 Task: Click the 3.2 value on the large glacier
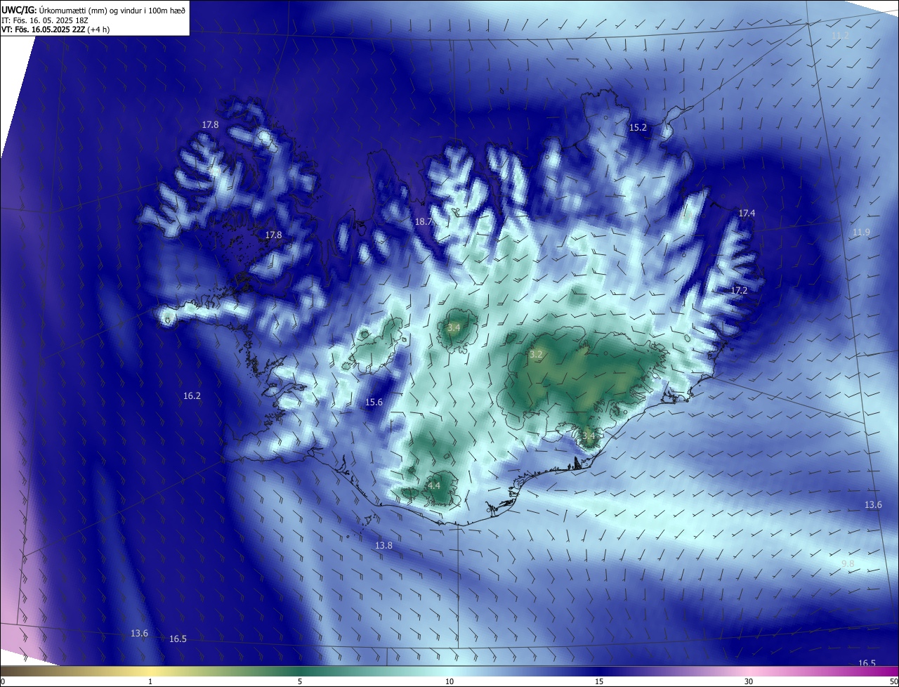(x=536, y=355)
